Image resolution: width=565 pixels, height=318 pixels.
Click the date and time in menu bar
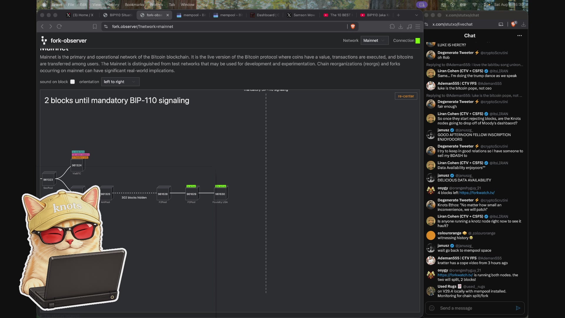coord(509,4)
